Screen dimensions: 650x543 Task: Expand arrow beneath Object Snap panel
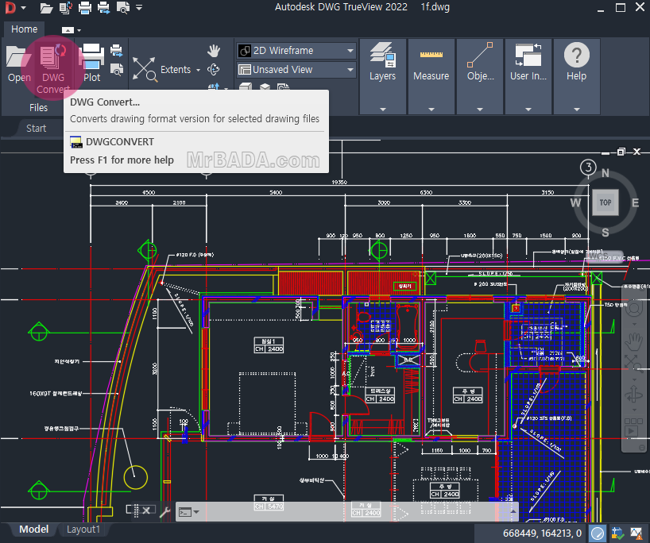480,110
